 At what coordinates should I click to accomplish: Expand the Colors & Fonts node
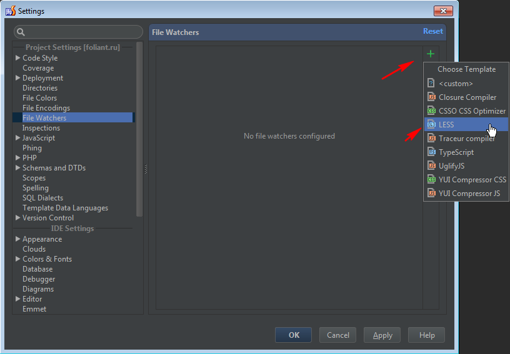pos(18,259)
